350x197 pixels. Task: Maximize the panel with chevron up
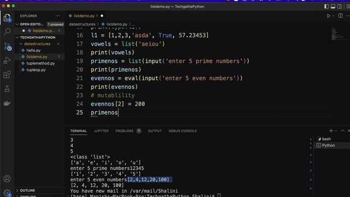point(343,131)
